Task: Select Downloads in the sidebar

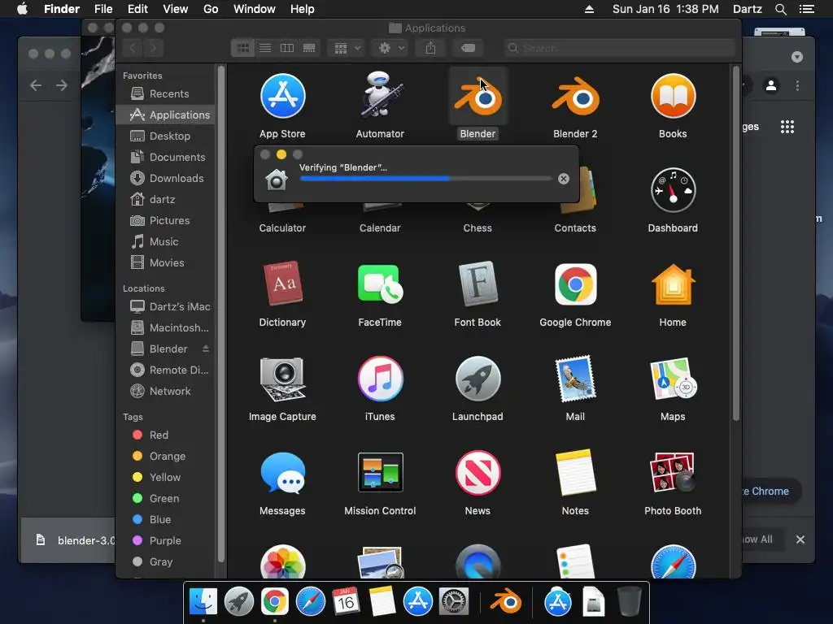Action: click(x=164, y=179)
